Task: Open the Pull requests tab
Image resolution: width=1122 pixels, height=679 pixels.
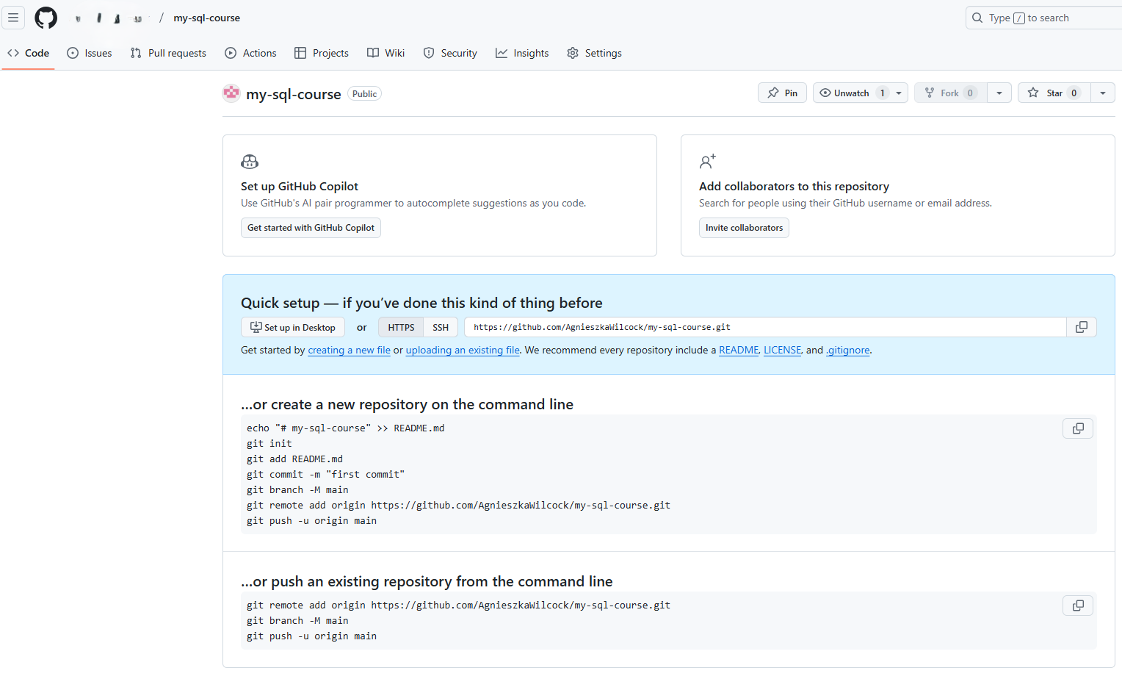Action: point(168,53)
